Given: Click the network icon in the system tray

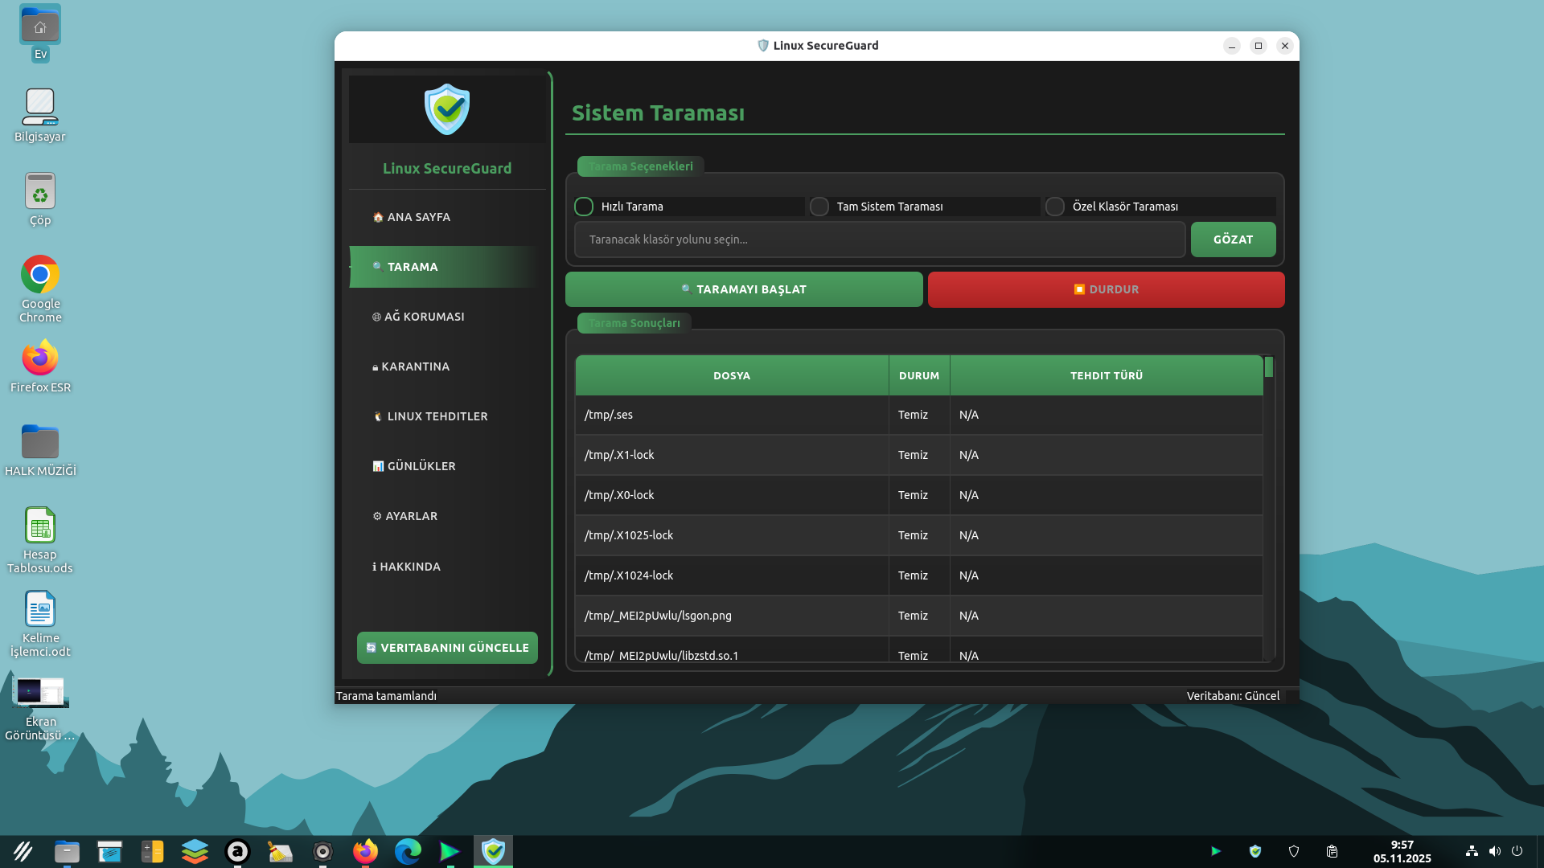Looking at the screenshot, I should point(1472,851).
